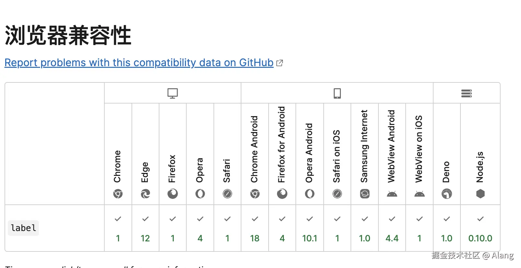The width and height of the screenshot is (521, 268).
Task: Click the server platform icon
Action: [467, 93]
